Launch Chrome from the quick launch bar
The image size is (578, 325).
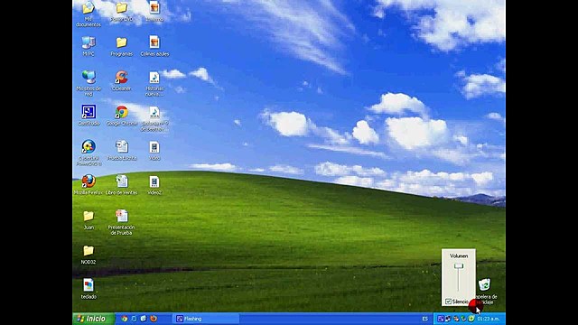coord(125,319)
